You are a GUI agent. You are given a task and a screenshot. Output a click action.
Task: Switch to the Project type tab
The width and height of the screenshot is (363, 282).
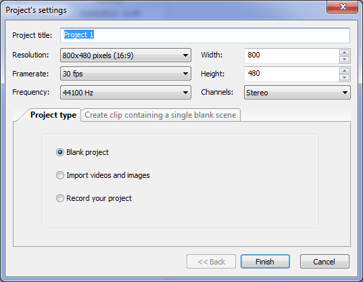click(53, 115)
